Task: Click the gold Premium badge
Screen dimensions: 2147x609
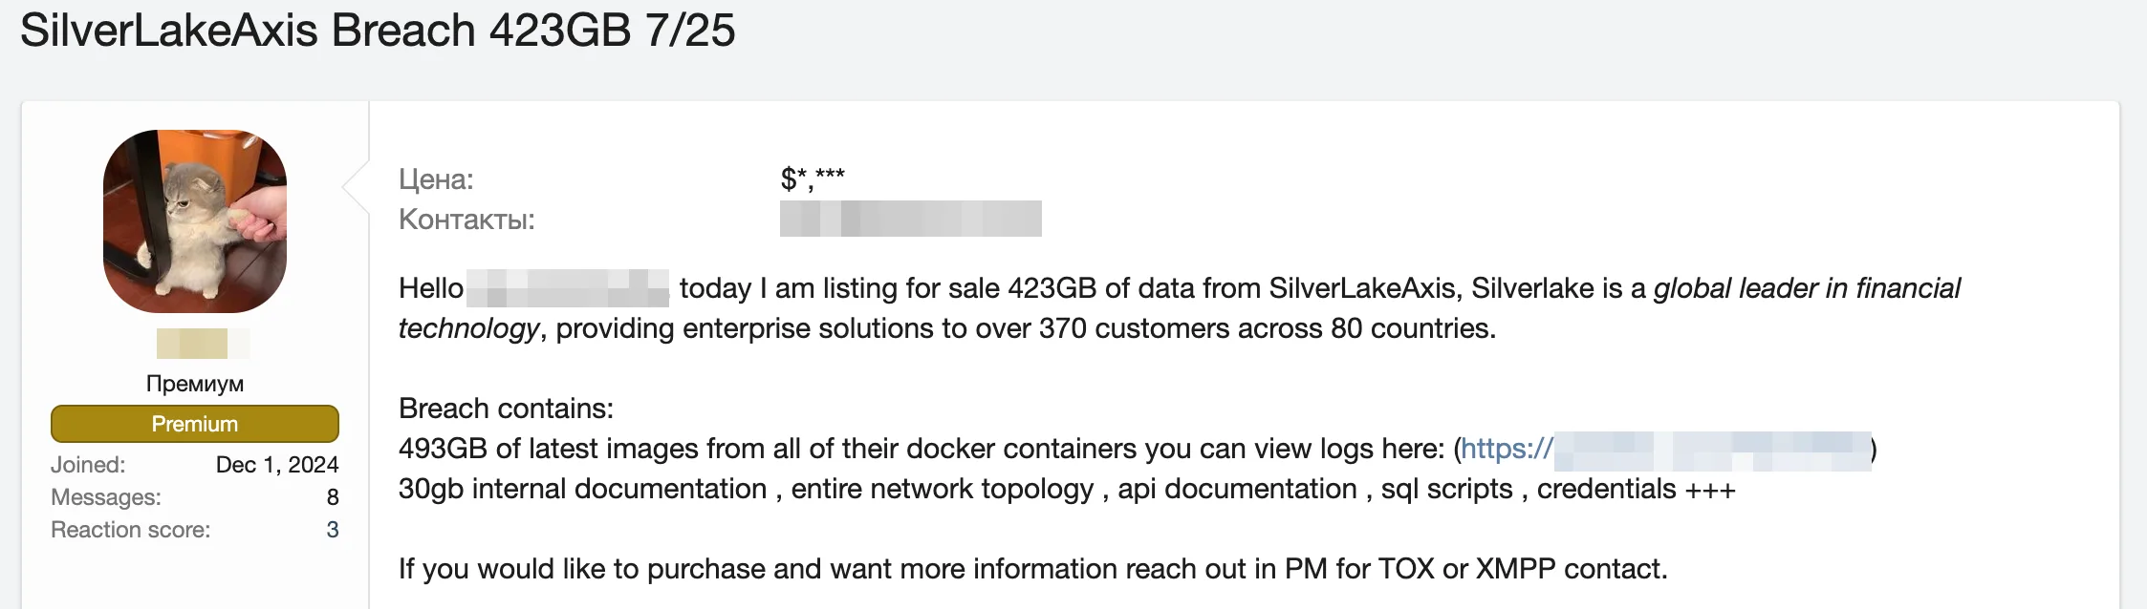Action: (x=195, y=424)
